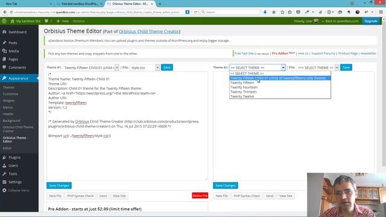The height and width of the screenshot is (217, 386).
Task: Reload the page with the refresh icon
Action: coord(195,12)
